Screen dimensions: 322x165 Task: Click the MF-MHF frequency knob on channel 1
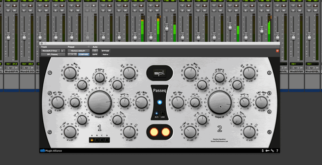tap(58, 103)
